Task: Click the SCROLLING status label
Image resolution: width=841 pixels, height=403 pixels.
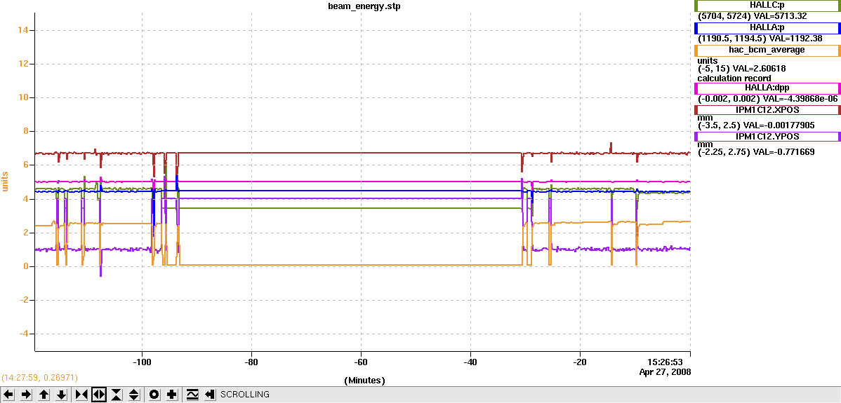Action: pos(244,395)
